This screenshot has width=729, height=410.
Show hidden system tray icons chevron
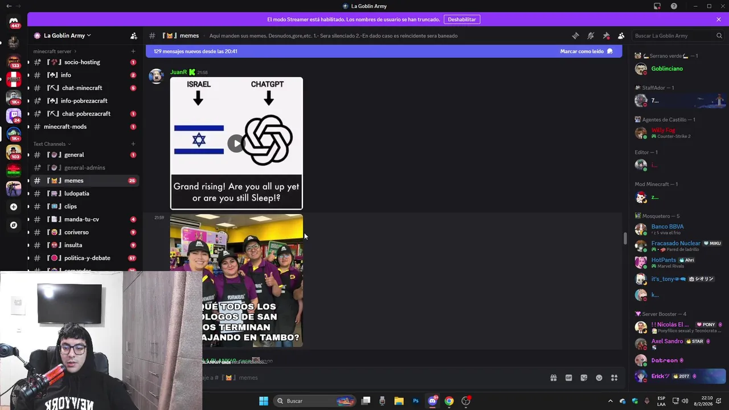click(611, 401)
